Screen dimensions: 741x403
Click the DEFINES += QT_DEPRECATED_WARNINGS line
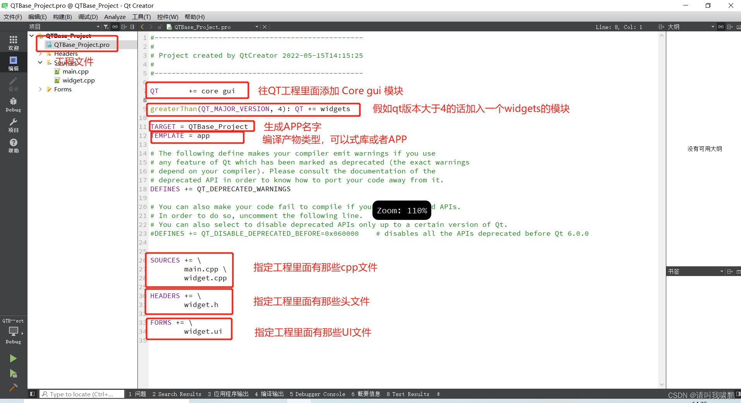(x=221, y=189)
